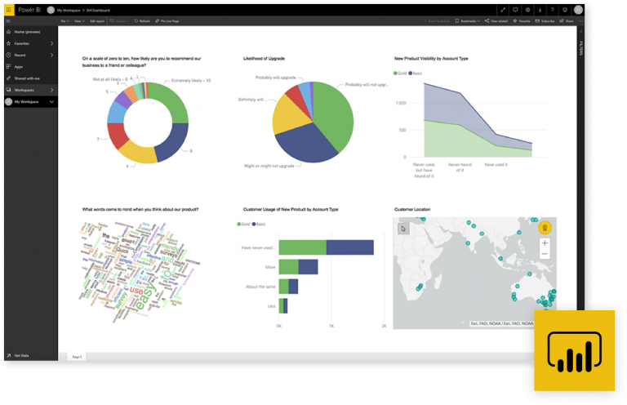Click the Recent clock icon in sidebar

(9, 55)
